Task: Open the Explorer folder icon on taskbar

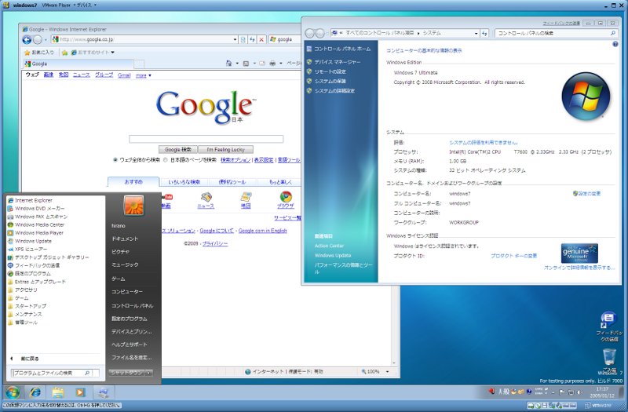Action: (x=57, y=393)
